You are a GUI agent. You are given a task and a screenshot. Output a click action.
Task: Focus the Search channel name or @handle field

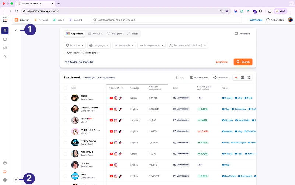pos(166,20)
